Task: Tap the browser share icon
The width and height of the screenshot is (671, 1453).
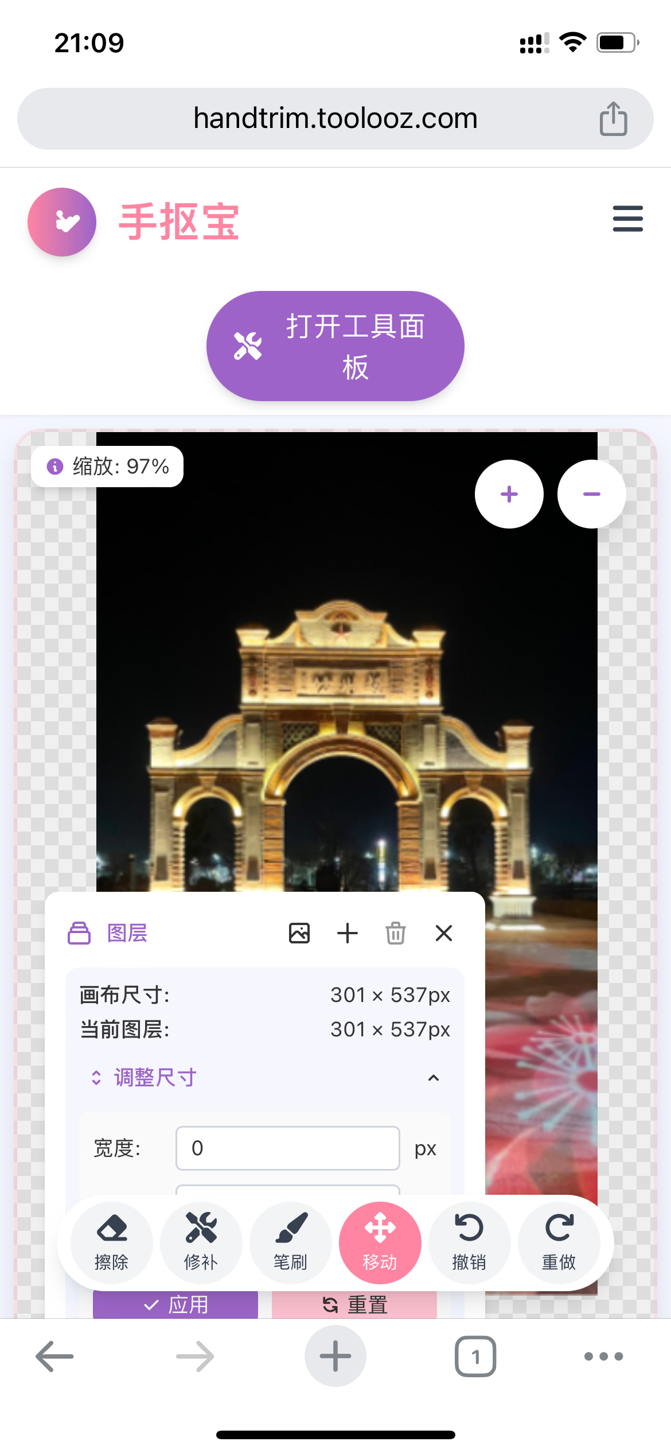Action: coord(613,119)
